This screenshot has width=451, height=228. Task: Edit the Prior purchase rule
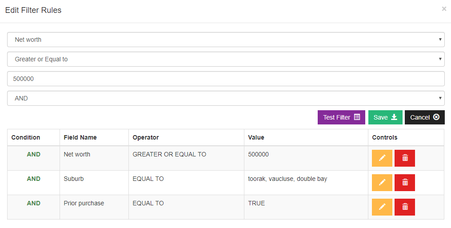click(x=382, y=207)
